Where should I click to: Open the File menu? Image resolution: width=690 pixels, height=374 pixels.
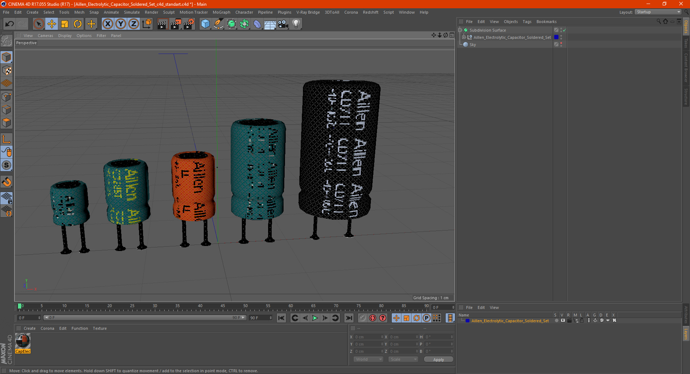coord(6,12)
